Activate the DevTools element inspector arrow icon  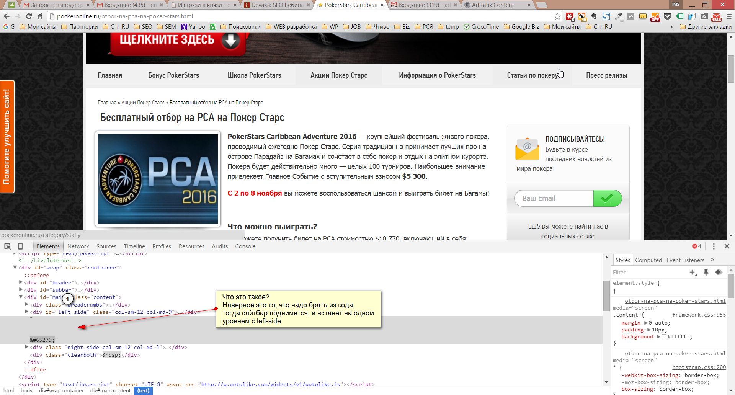8,246
